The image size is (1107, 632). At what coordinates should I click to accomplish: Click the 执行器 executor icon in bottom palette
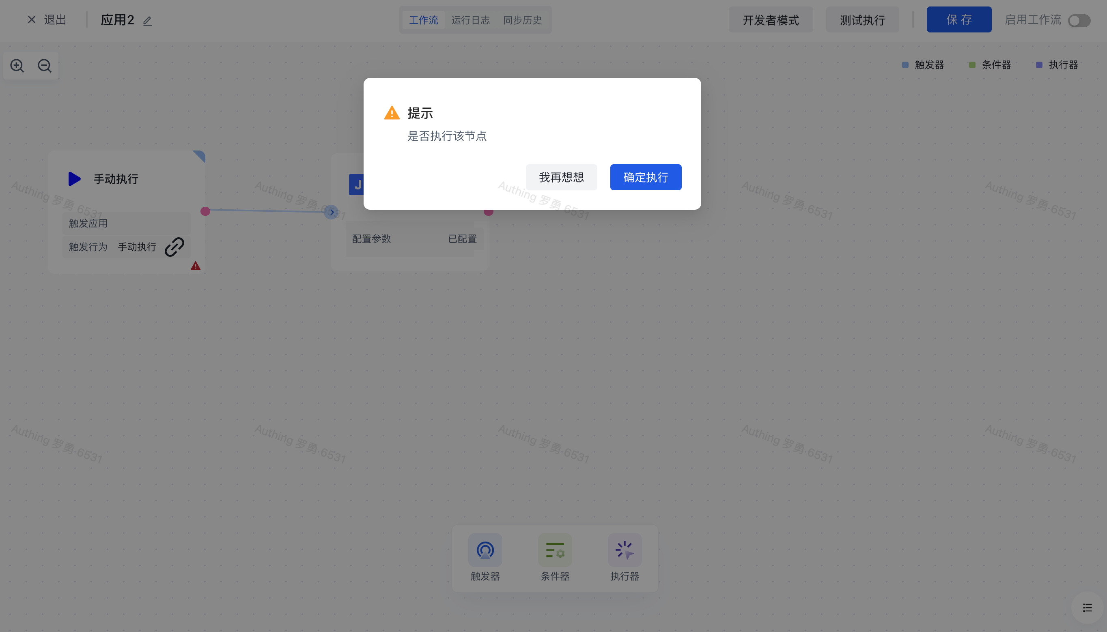click(624, 550)
